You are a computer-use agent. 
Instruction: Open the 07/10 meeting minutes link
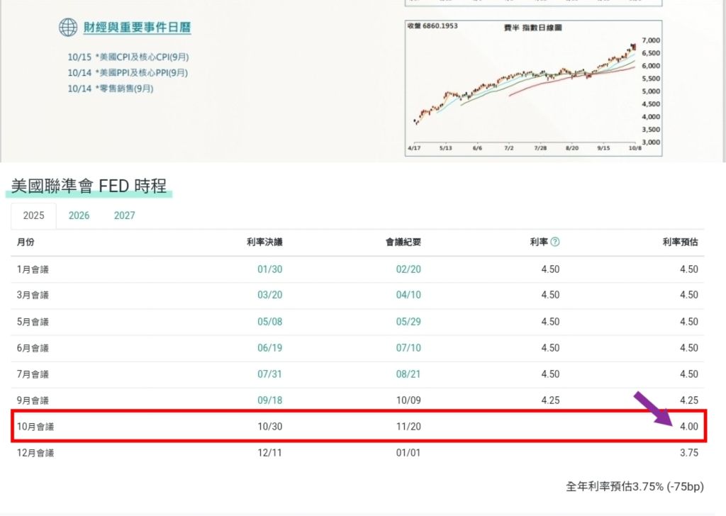(x=408, y=348)
